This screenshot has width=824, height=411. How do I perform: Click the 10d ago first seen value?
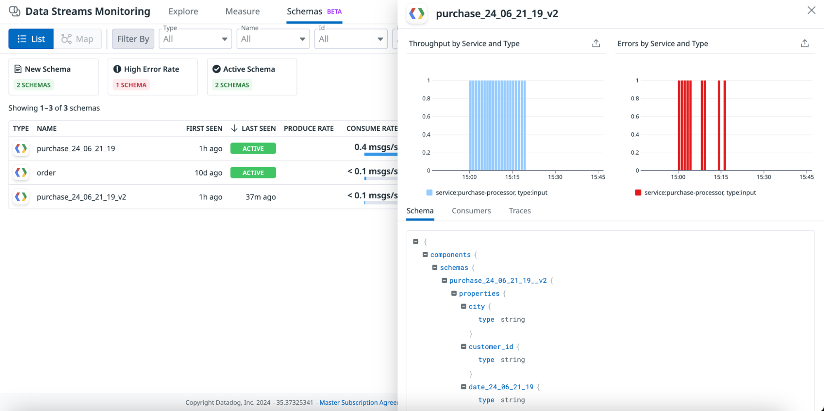pyautogui.click(x=209, y=173)
